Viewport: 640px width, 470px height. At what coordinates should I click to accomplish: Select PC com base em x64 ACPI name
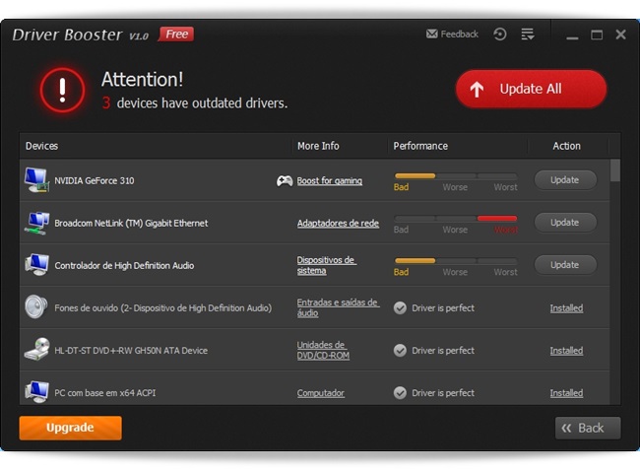tap(105, 393)
